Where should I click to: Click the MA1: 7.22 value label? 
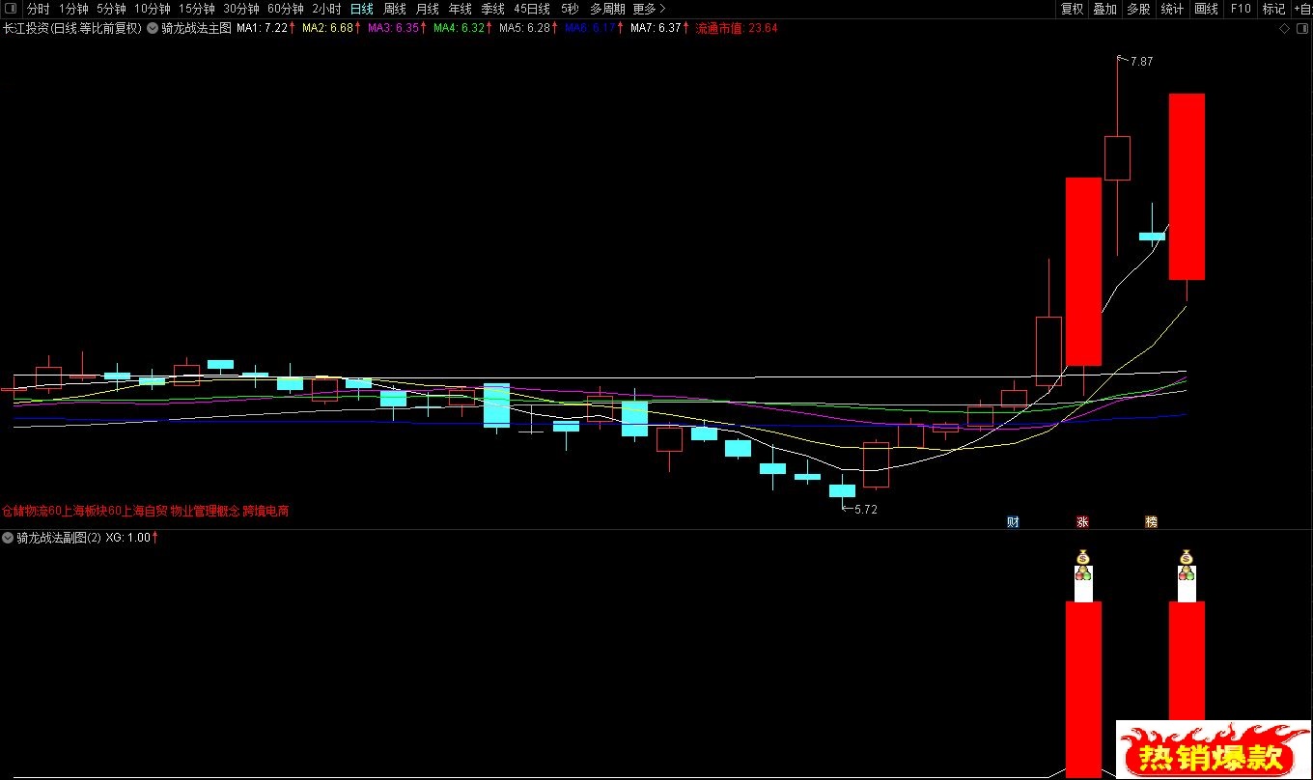pyautogui.click(x=263, y=28)
